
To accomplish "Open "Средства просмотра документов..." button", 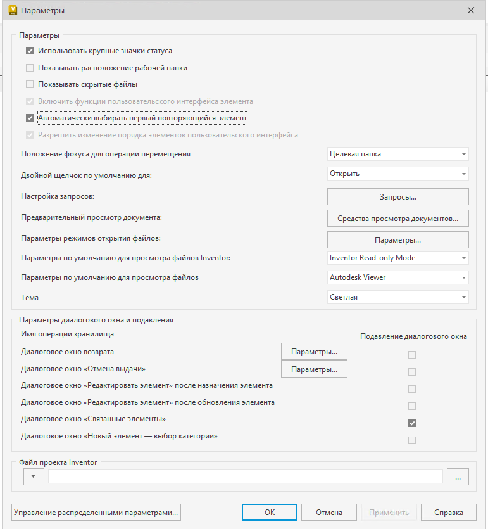I will [397, 219].
